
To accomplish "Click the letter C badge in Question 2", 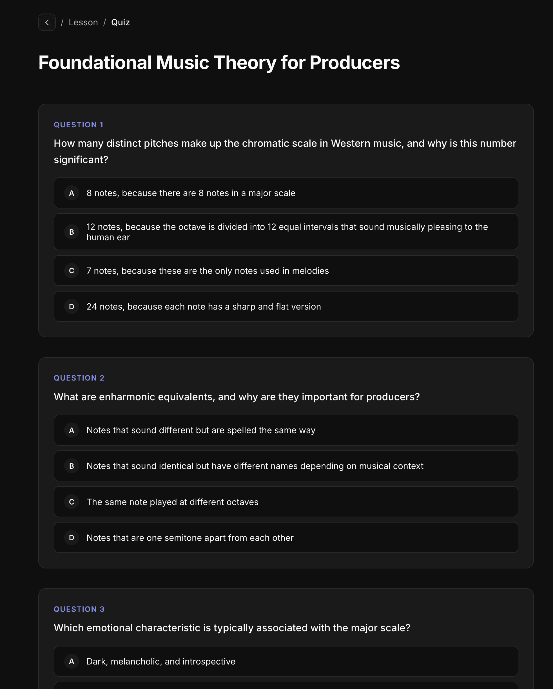I will (72, 502).
